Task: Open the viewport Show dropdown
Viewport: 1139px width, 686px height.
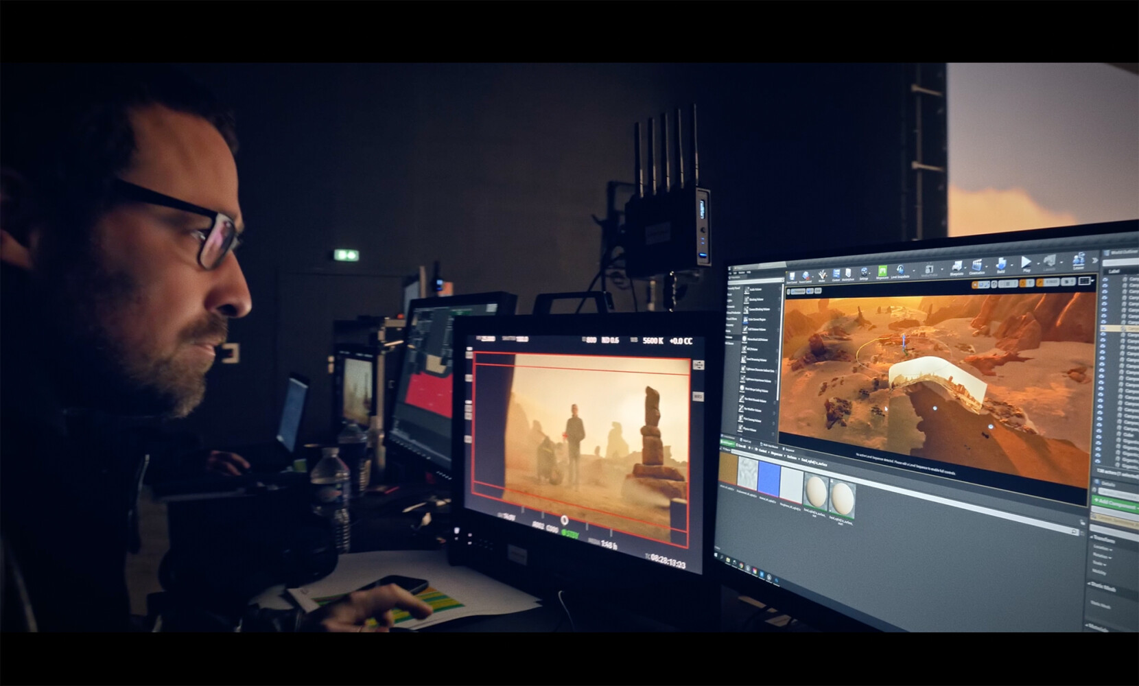Action: coord(818,291)
